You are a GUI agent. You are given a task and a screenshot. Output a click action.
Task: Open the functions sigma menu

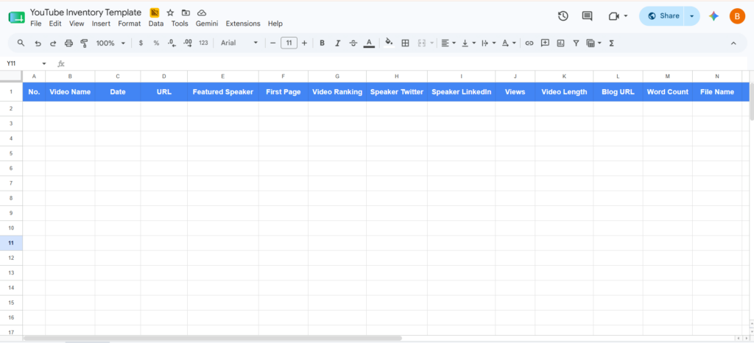pos(612,43)
